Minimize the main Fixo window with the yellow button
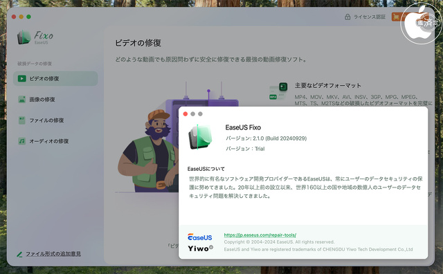This screenshot has height=274, width=443. pos(21,17)
